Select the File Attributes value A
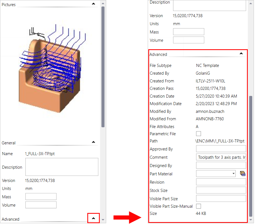The width and height of the screenshot is (255, 224). 197,126
